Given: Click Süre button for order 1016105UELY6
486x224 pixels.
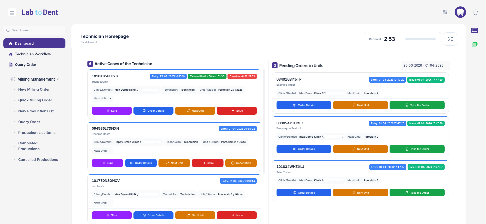Looking at the screenshot, I should click(112, 111).
